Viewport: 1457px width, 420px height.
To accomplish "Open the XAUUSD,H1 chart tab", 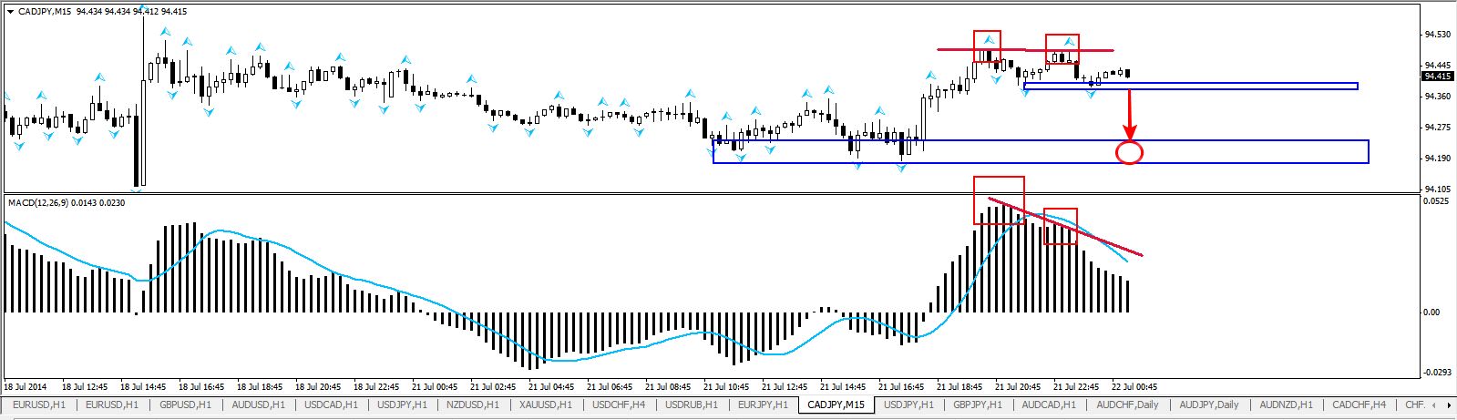I will (x=545, y=405).
